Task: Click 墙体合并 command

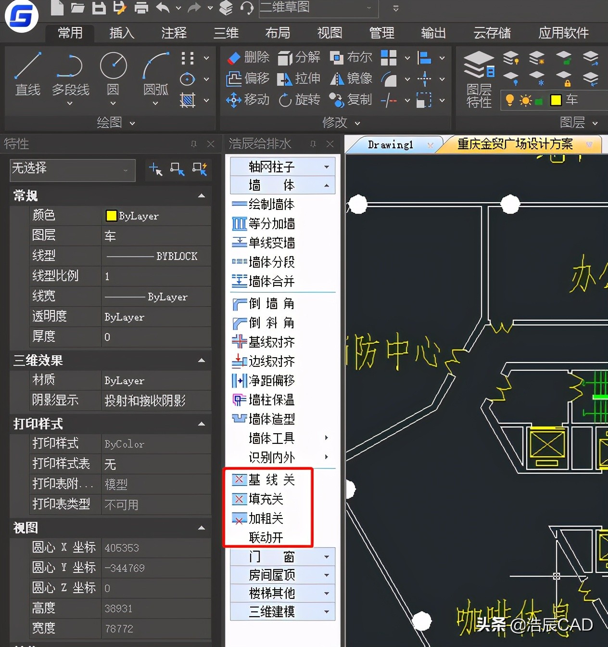Action: [x=263, y=282]
